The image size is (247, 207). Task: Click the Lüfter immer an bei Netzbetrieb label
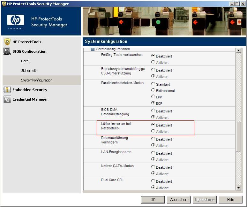(x=116, y=126)
